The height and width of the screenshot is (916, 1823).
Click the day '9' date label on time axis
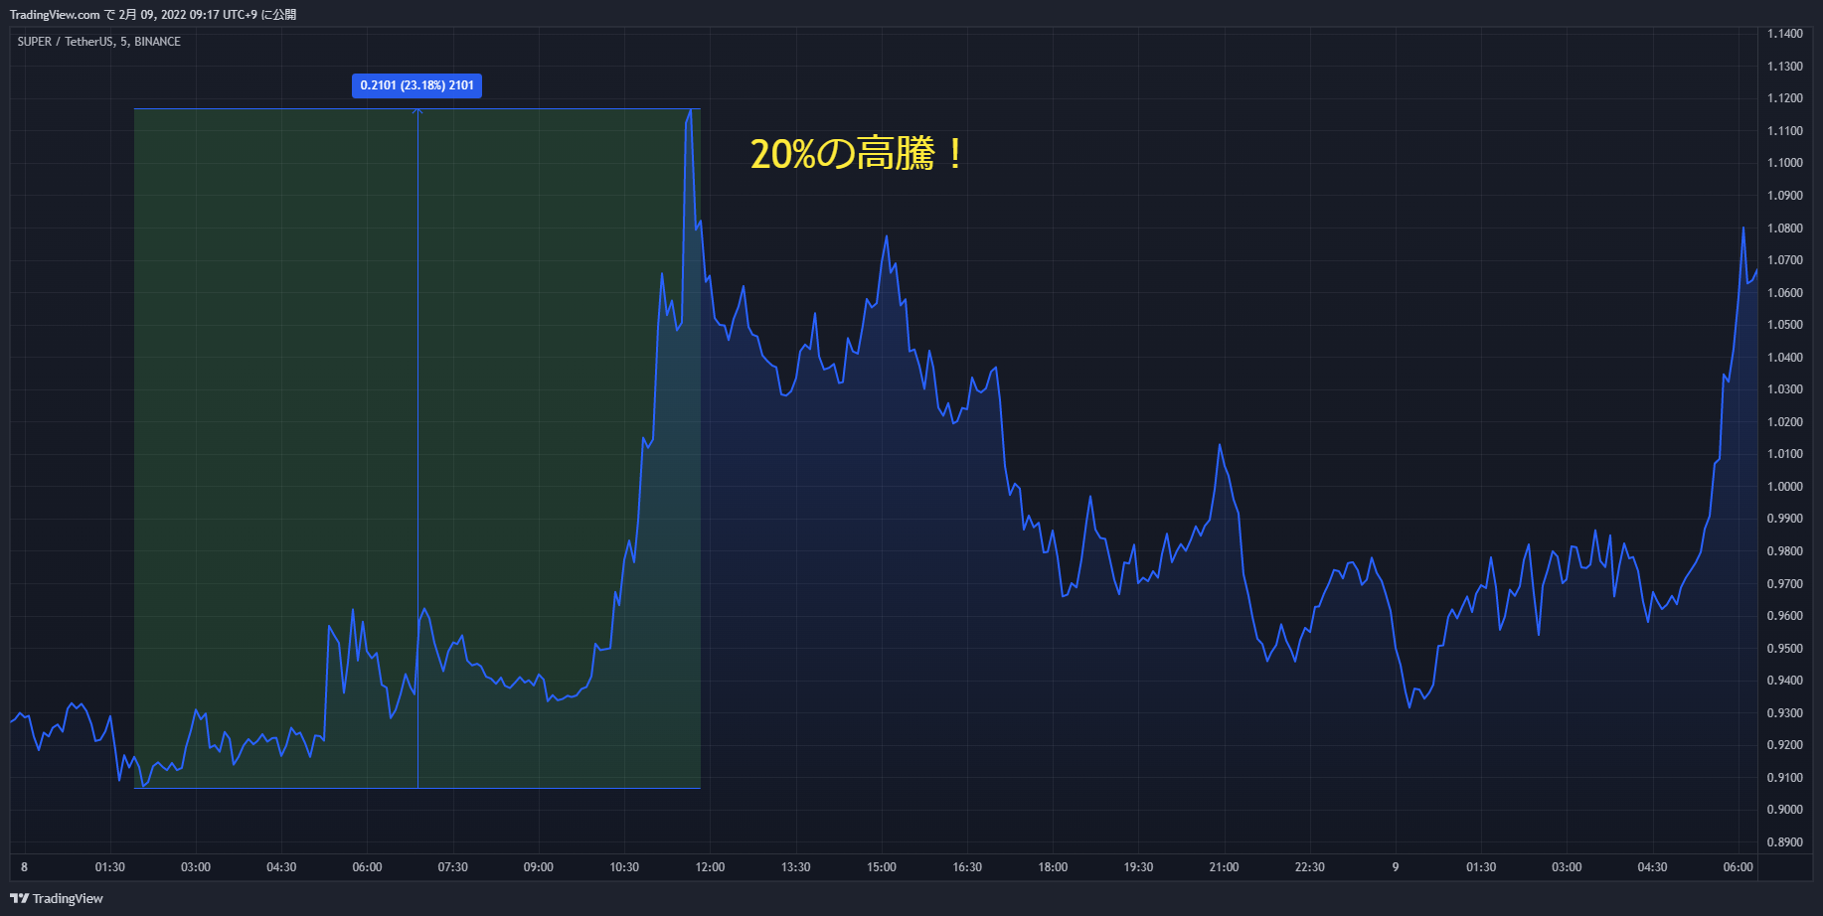click(1396, 867)
